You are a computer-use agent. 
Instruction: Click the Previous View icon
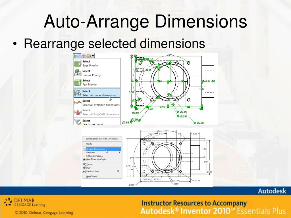point(84,171)
